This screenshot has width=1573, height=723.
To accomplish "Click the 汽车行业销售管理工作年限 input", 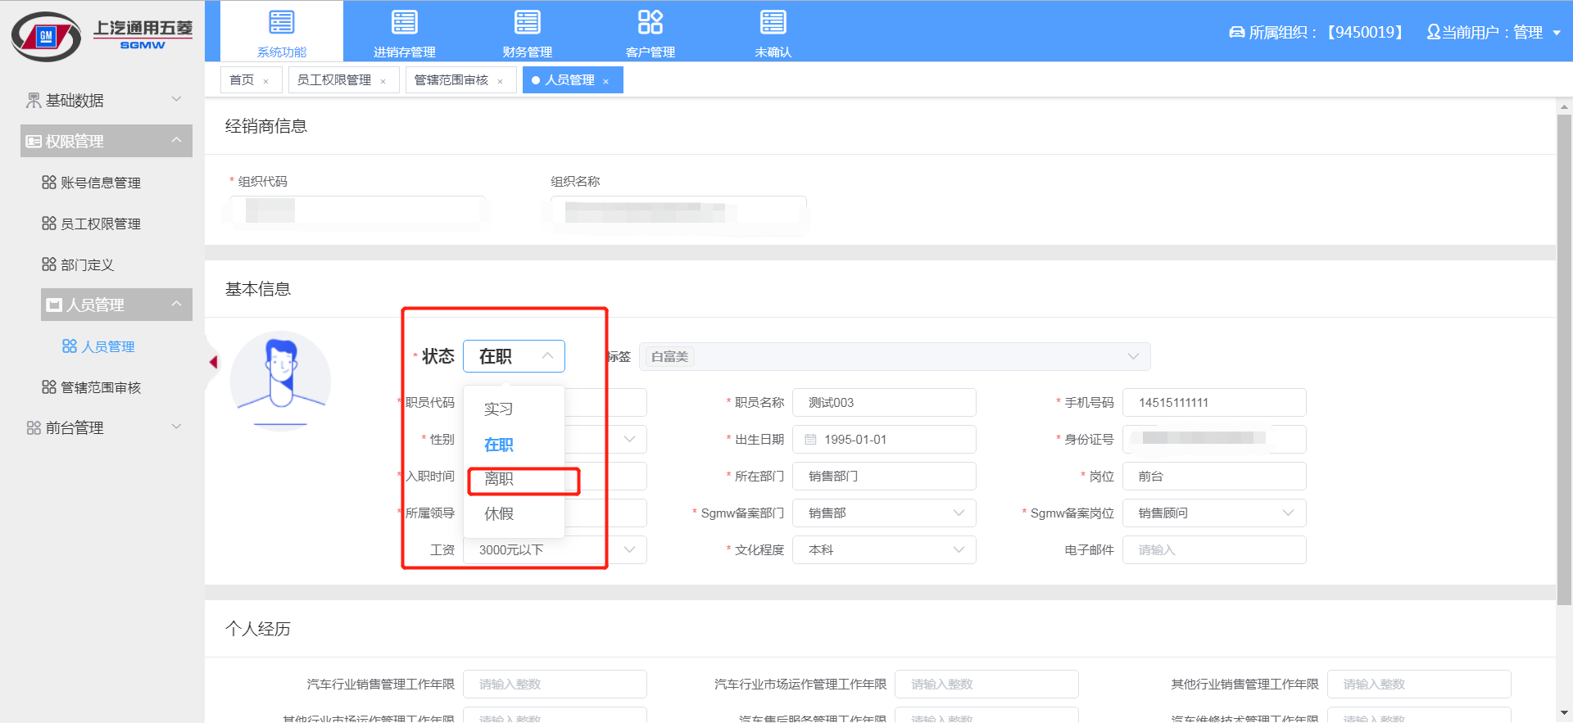I will tap(555, 684).
